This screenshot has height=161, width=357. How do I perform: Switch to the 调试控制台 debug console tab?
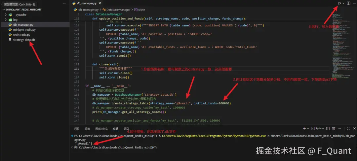point(101,129)
